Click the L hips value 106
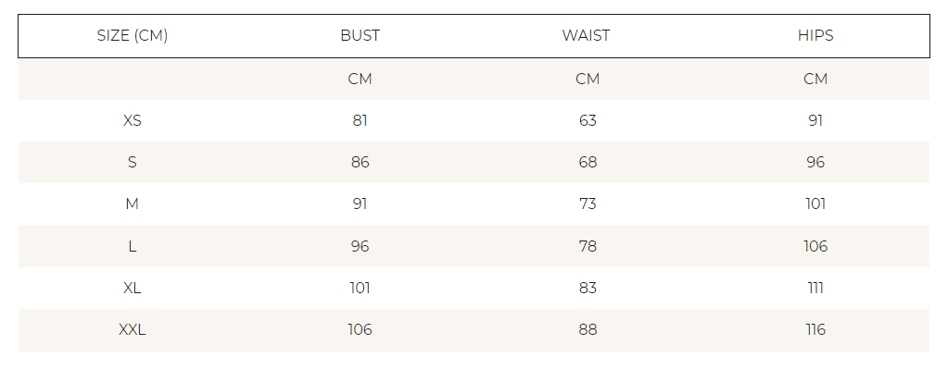 pyautogui.click(x=815, y=246)
